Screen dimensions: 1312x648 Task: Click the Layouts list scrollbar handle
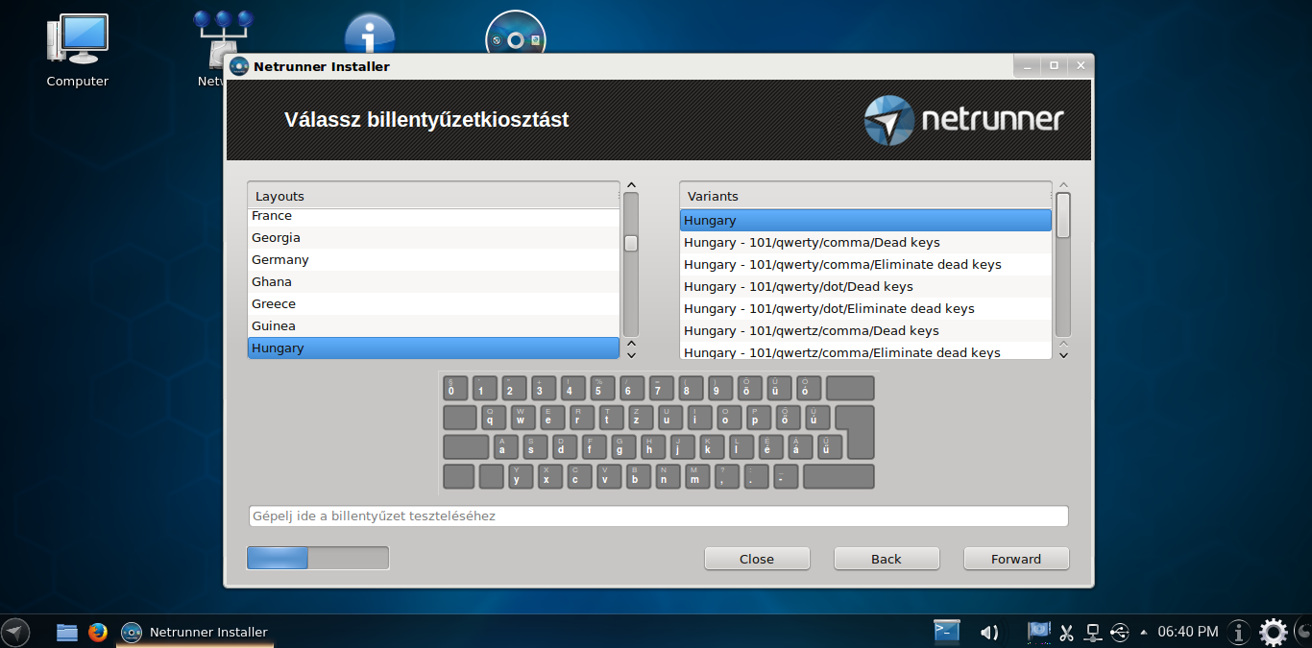[631, 243]
